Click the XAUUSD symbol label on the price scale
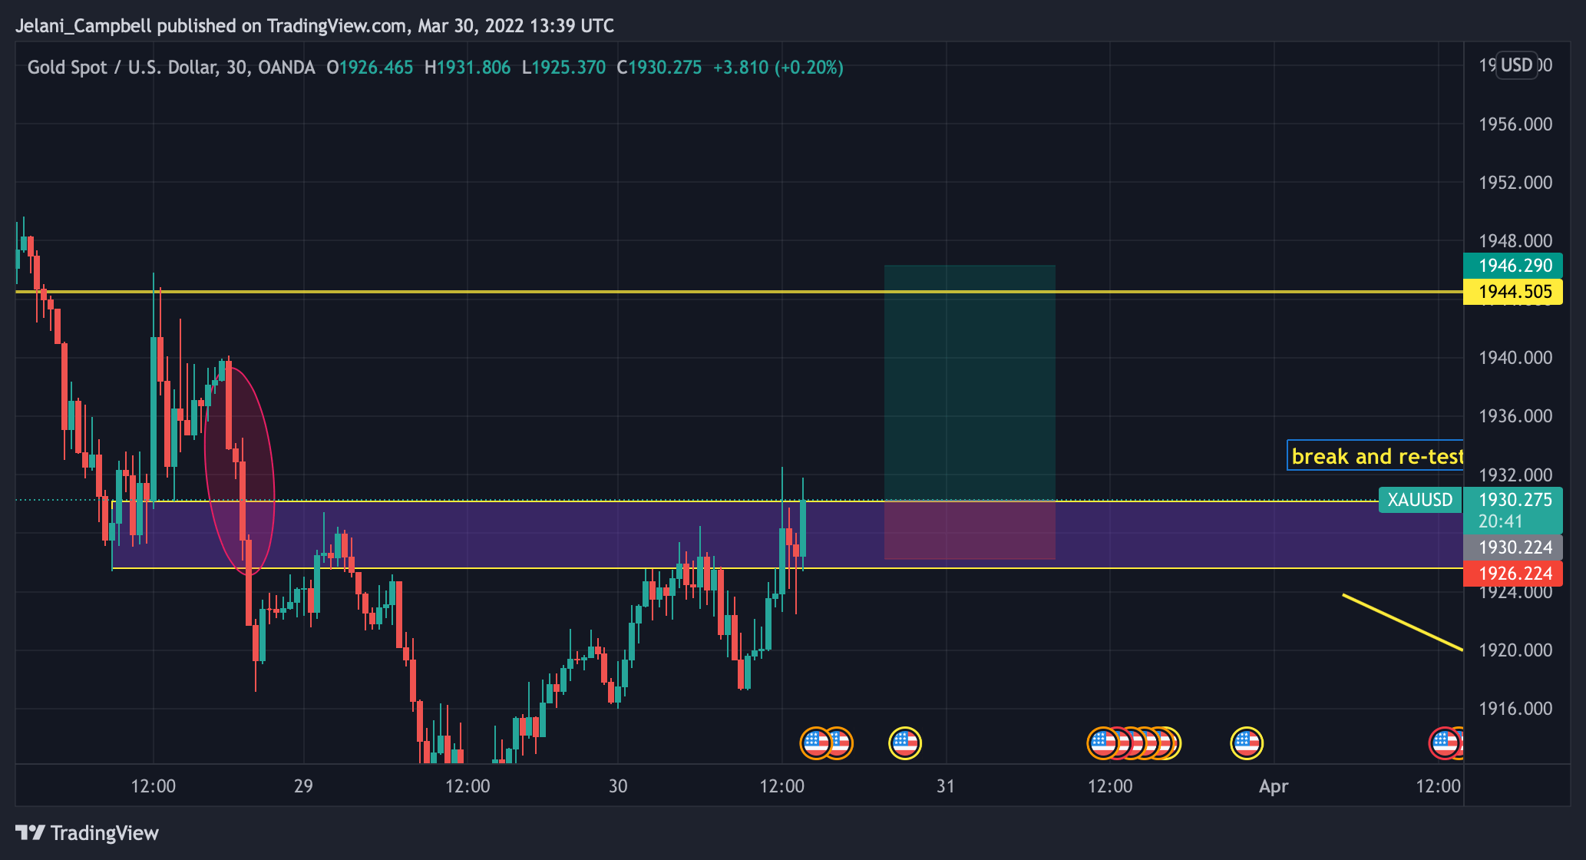Image resolution: width=1586 pixels, height=860 pixels. 1420,500
